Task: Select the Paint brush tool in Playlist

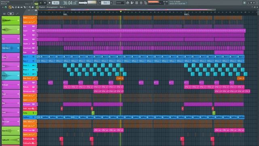Action: pyautogui.click(x=13, y=7)
